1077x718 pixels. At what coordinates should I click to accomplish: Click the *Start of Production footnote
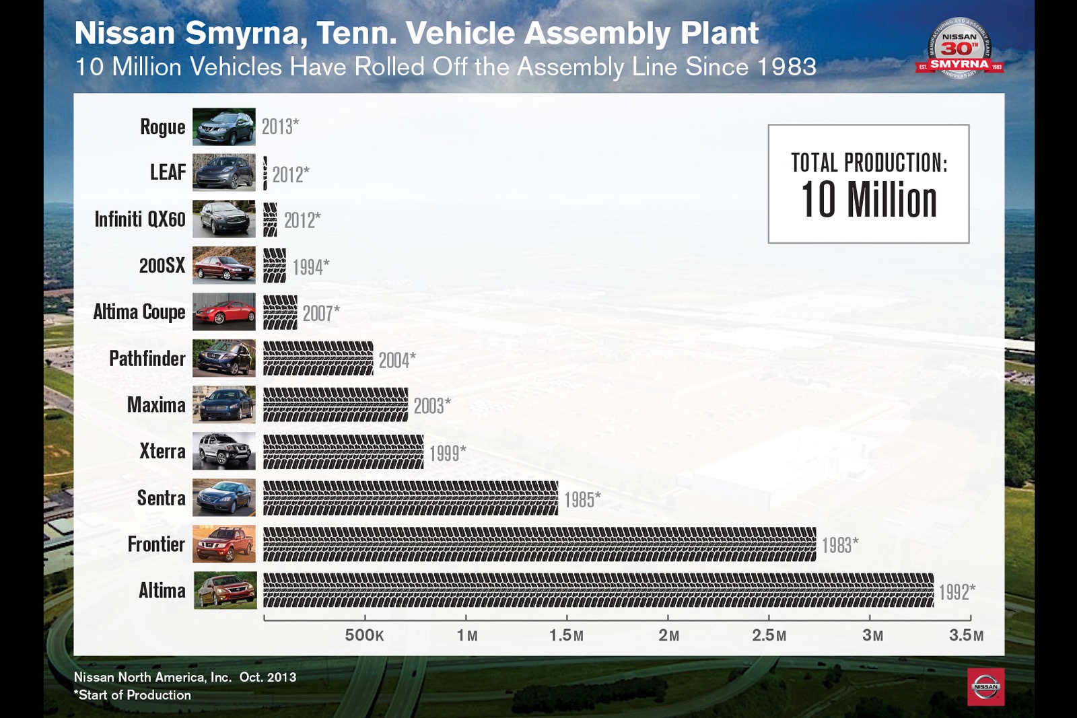[133, 695]
